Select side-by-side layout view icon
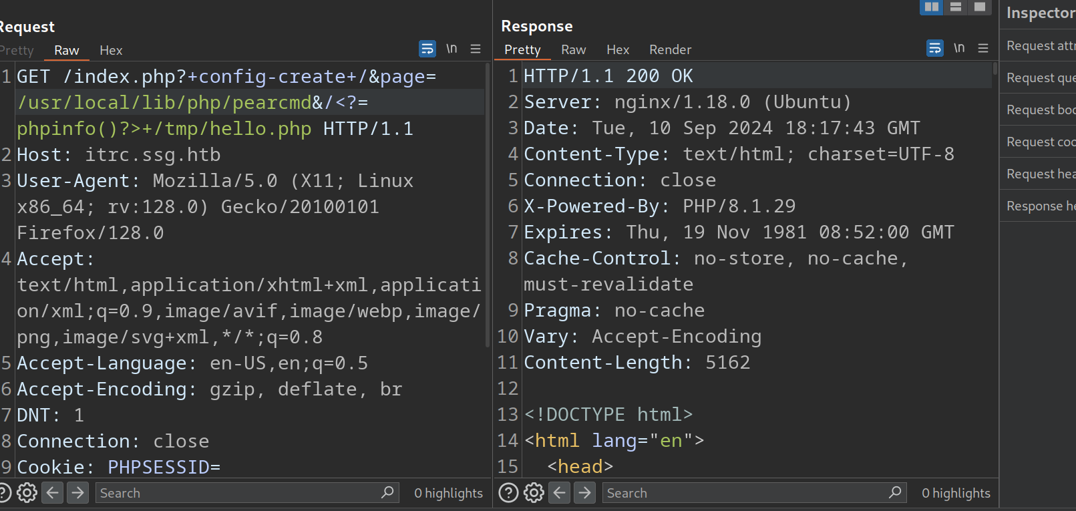 pos(932,7)
